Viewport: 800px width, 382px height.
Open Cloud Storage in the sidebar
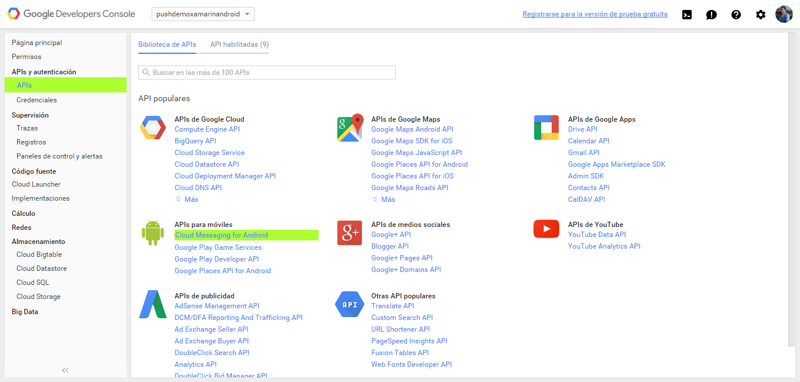39,297
